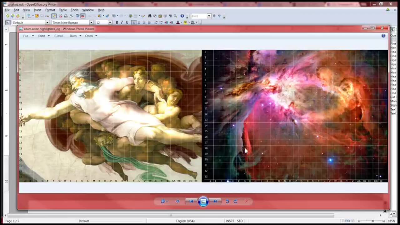Click Export as PDF icon

[x=61, y=16]
